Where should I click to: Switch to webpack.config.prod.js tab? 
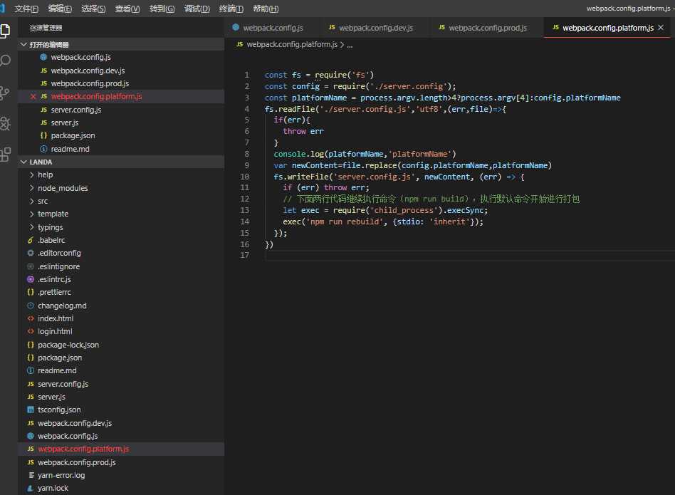point(487,28)
